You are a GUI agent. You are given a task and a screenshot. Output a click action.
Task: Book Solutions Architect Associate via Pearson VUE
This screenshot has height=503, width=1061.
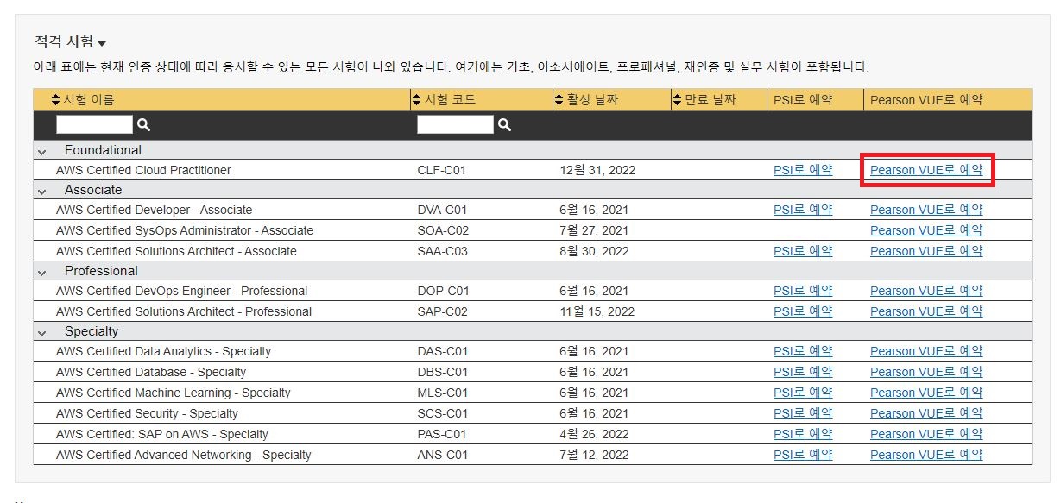[926, 251]
